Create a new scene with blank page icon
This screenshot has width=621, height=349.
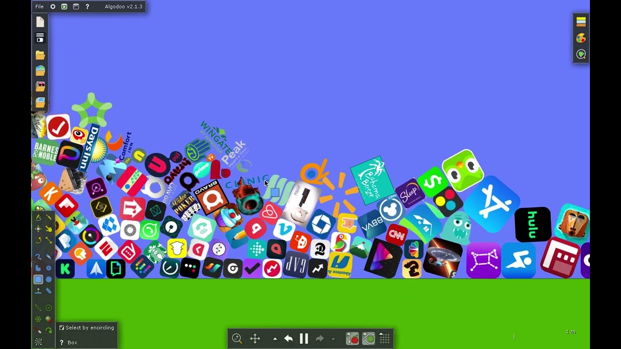click(x=40, y=22)
